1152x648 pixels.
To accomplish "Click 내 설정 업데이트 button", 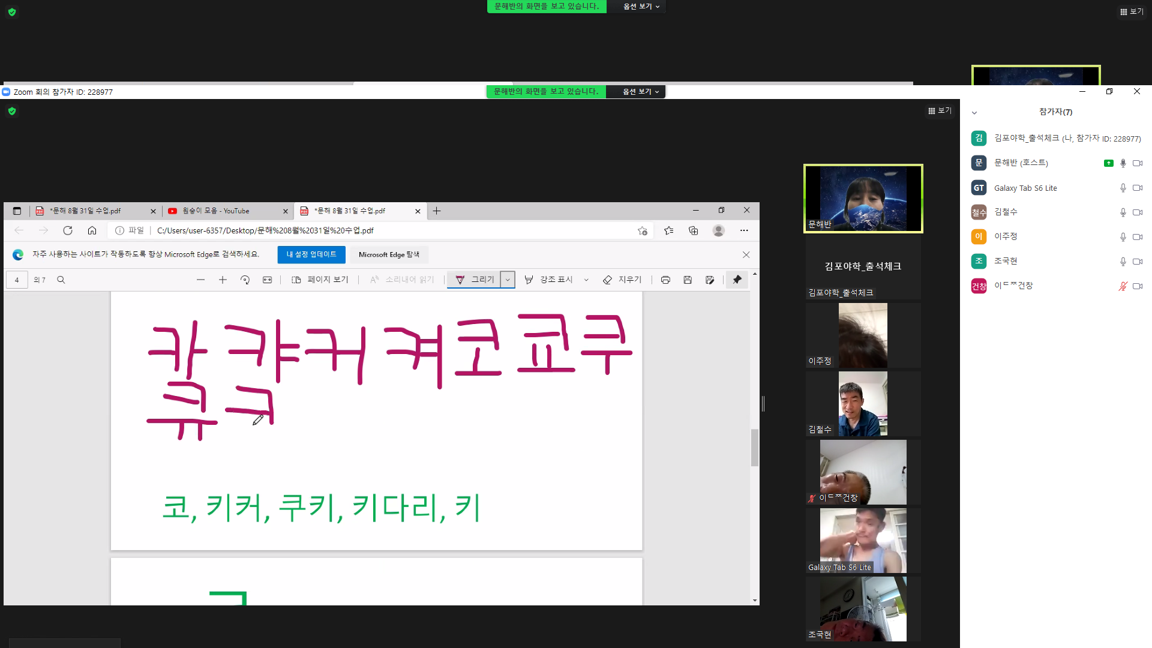I will click(311, 254).
